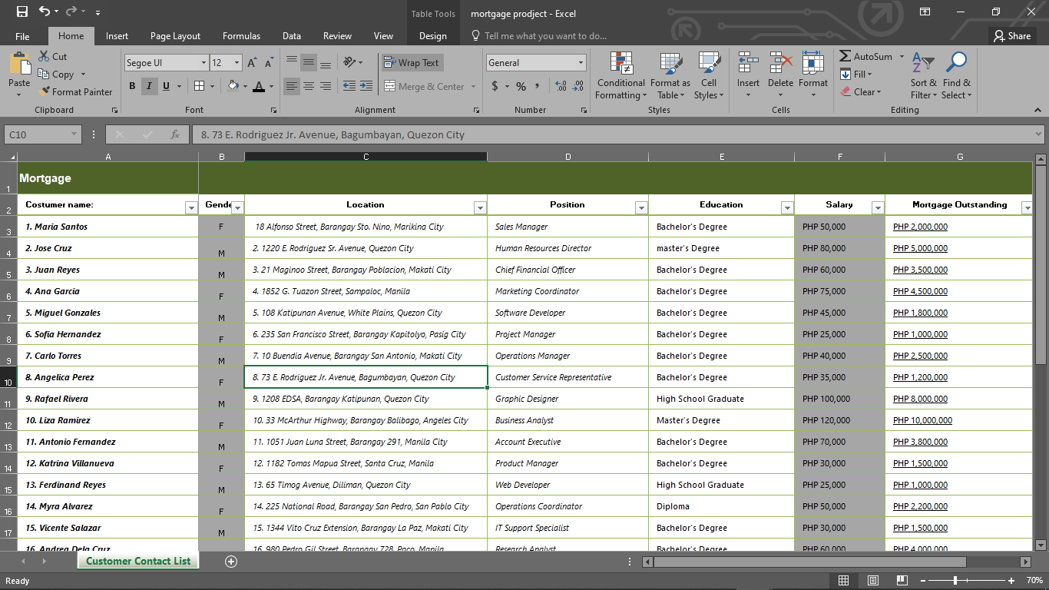Viewport: 1049px width, 590px height.
Task: Click the Name Box showing C10
Action: click(x=37, y=134)
